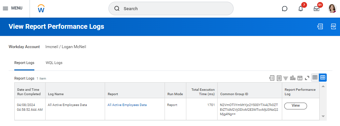The width and height of the screenshot is (340, 126).
Task: Switch to the WQL Logs tab
Action: 54,63
